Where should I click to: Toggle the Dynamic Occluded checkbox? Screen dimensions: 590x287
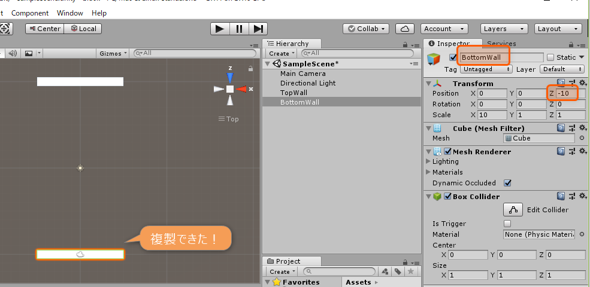(x=507, y=183)
